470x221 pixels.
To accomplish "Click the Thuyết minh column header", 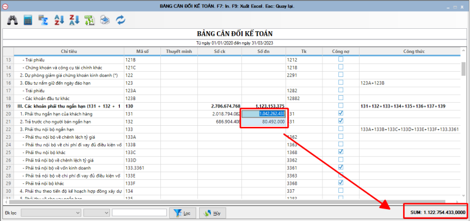I will 179,52.
